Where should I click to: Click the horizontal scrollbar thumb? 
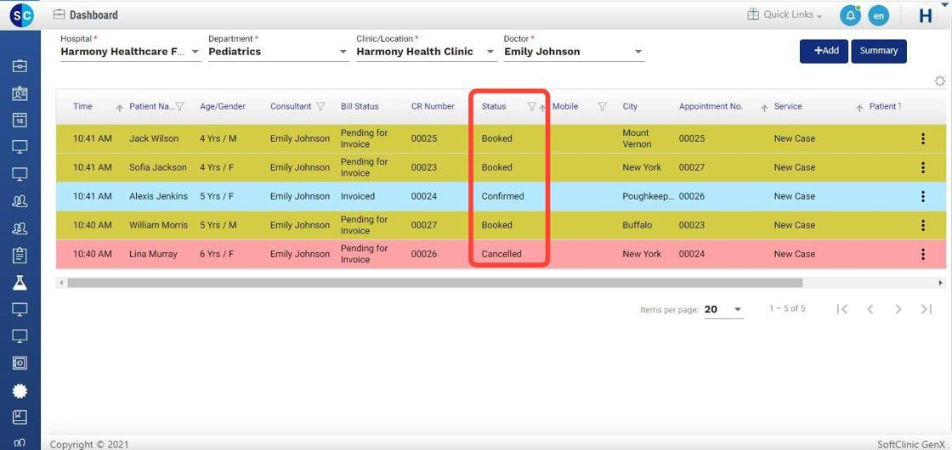coord(434,283)
